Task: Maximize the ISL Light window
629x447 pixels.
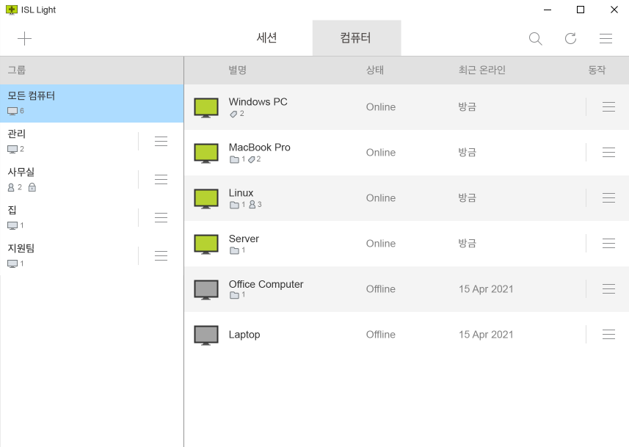Action: [x=580, y=10]
